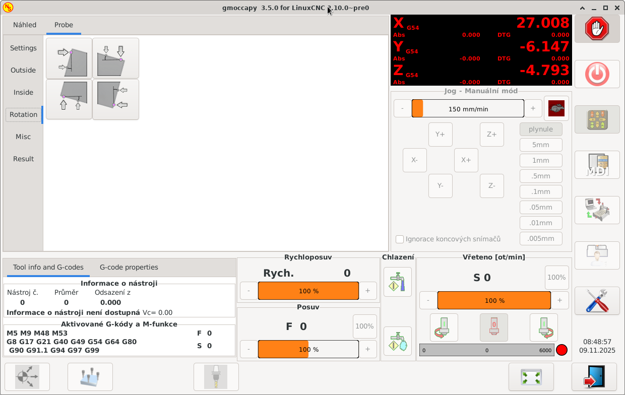Decrease spindle override with minus
The height and width of the screenshot is (395, 625).
428,300
